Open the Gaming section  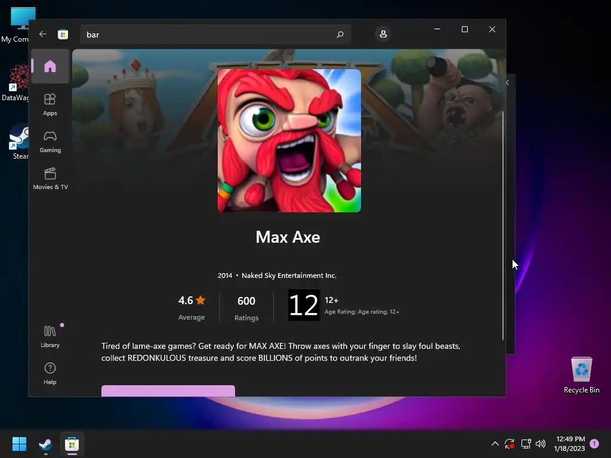click(50, 141)
